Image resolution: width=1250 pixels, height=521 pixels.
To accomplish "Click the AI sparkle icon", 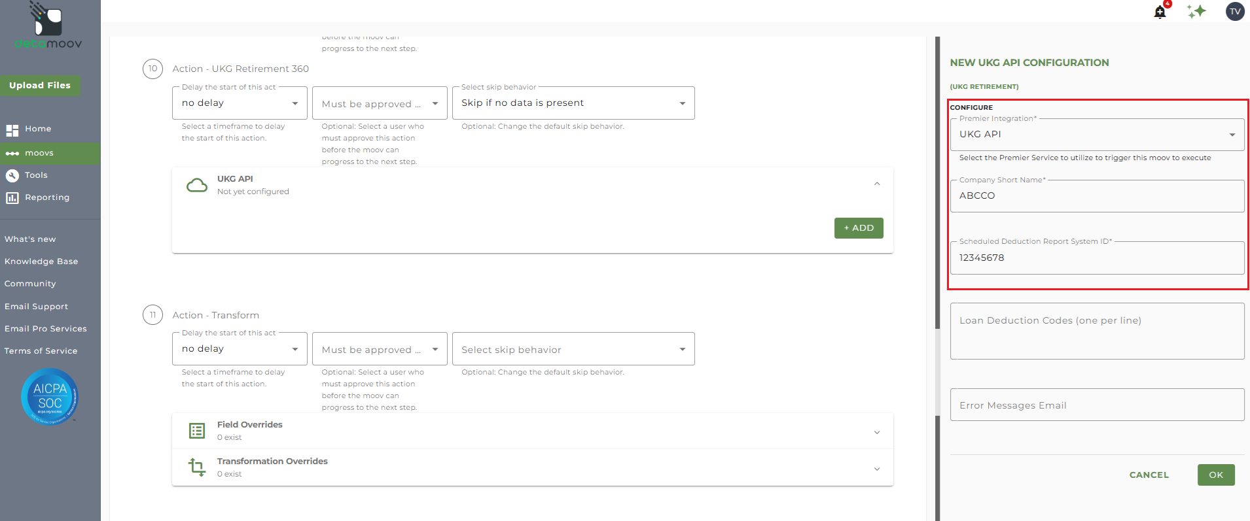I will point(1196,11).
